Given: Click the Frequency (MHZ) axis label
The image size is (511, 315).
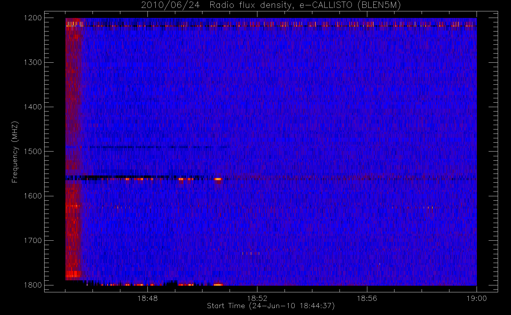Looking at the screenshot, I should [15, 152].
